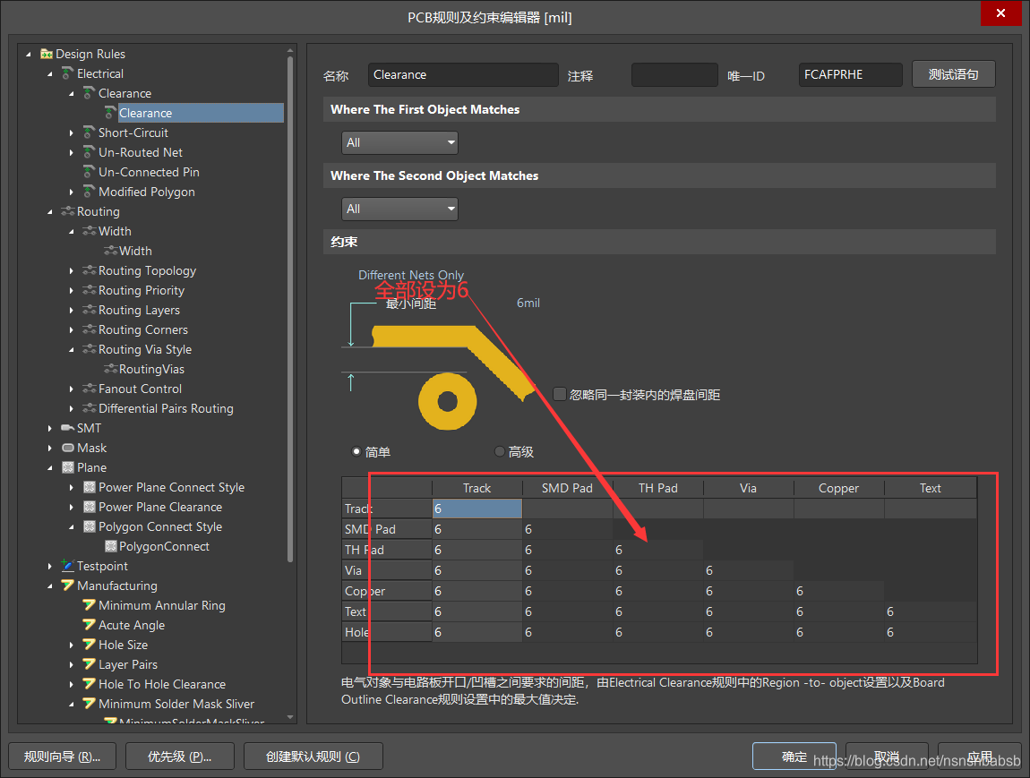Click the Routing Layers icon
The image size is (1030, 778).
[90, 310]
